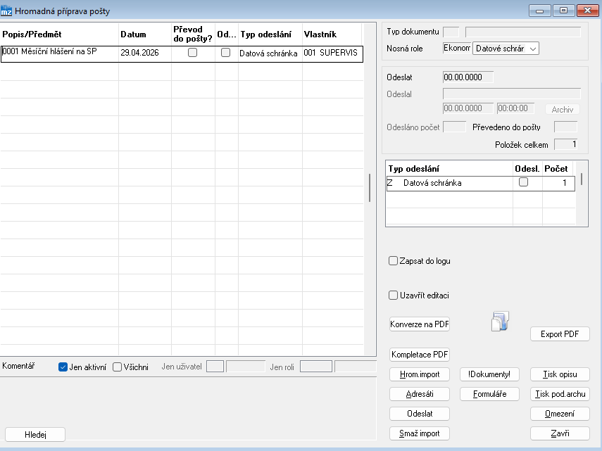This screenshot has width=602, height=451.
Task: Select Datová schránka row in Typ odeslání list
Action: [480, 183]
